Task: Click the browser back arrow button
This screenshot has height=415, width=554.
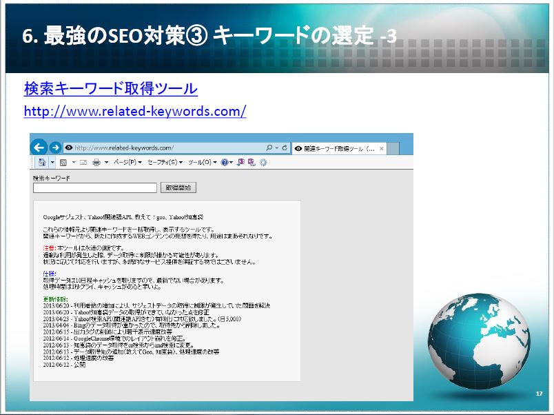Action: (39, 147)
